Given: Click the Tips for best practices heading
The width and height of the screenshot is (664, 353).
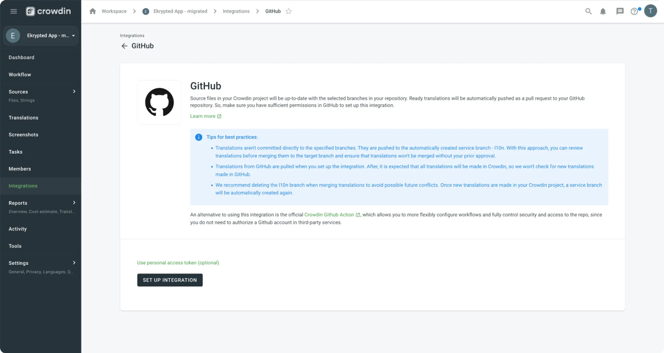Looking at the screenshot, I should point(232,137).
